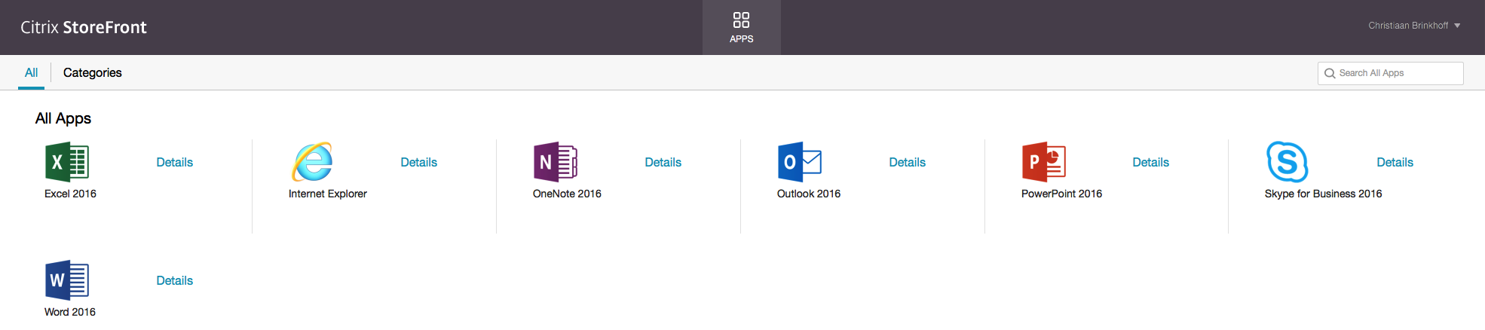Start OneNote 2016 from its icon
Screen dimensions: 1485x330
[x=556, y=162]
